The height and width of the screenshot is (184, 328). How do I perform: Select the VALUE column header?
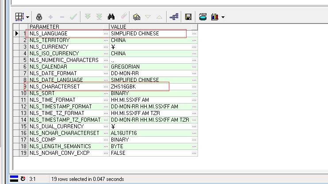[153, 27]
